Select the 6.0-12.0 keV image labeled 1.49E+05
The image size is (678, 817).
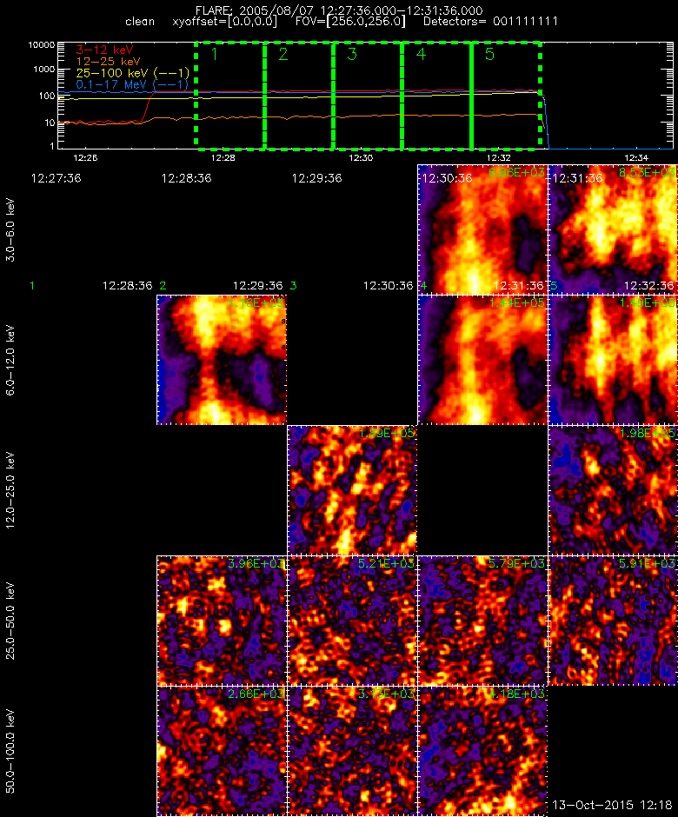tap(613, 360)
